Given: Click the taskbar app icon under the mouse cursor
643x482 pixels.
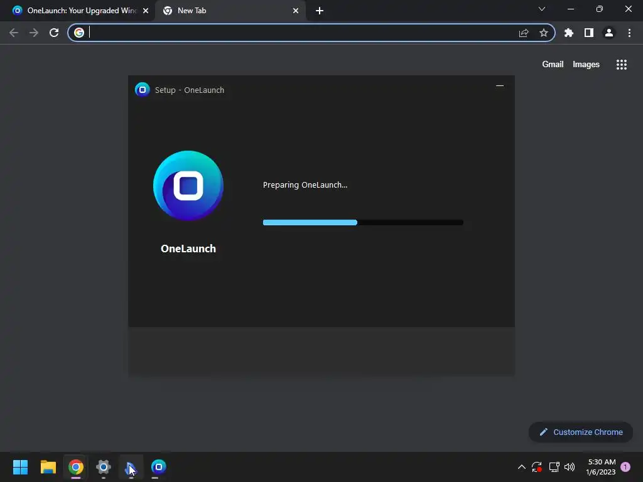Looking at the screenshot, I should (x=131, y=467).
